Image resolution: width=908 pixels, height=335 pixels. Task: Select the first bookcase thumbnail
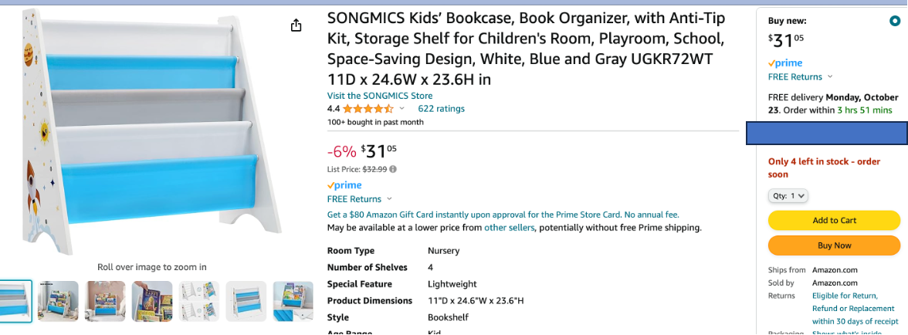(x=15, y=301)
